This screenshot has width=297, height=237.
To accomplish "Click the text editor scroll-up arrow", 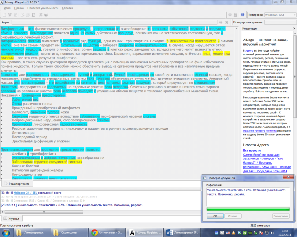I will (236, 29).
